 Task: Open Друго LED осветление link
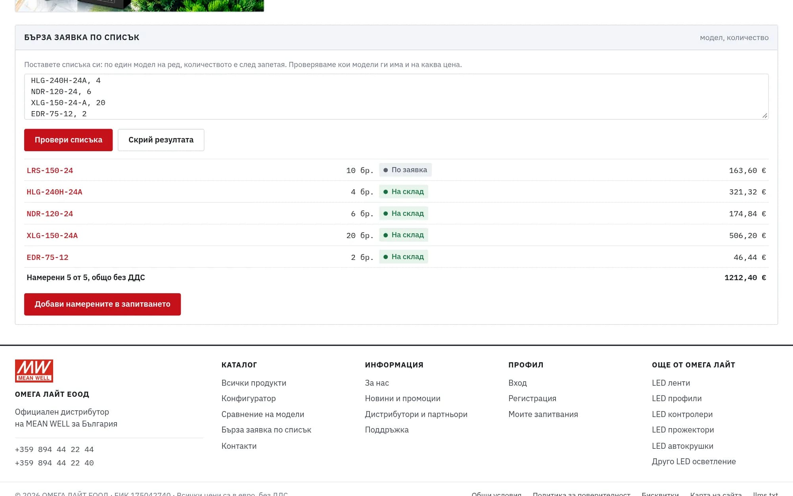tap(694, 461)
